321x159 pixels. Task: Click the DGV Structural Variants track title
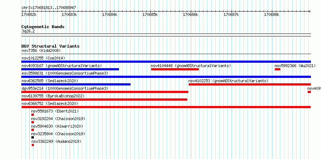(50, 46)
